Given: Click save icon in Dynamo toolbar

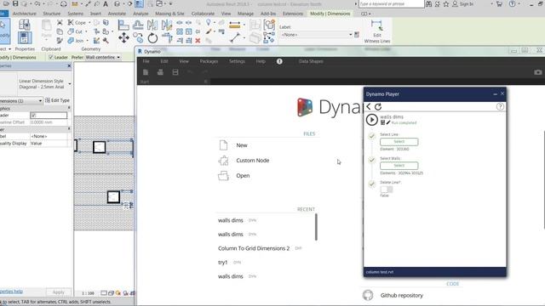Looking at the screenshot, I should tap(175, 72).
